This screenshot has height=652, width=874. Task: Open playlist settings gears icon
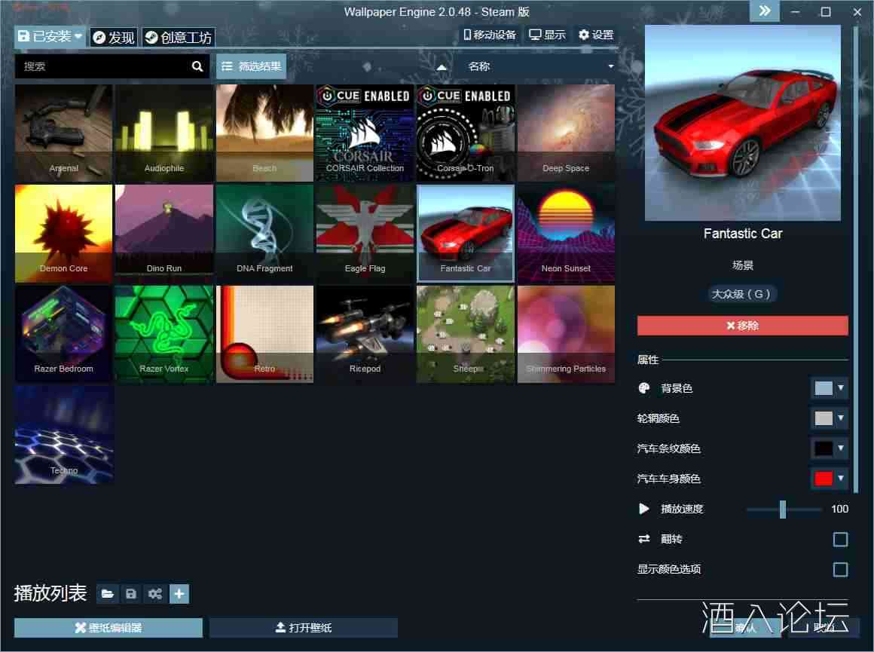click(x=155, y=595)
